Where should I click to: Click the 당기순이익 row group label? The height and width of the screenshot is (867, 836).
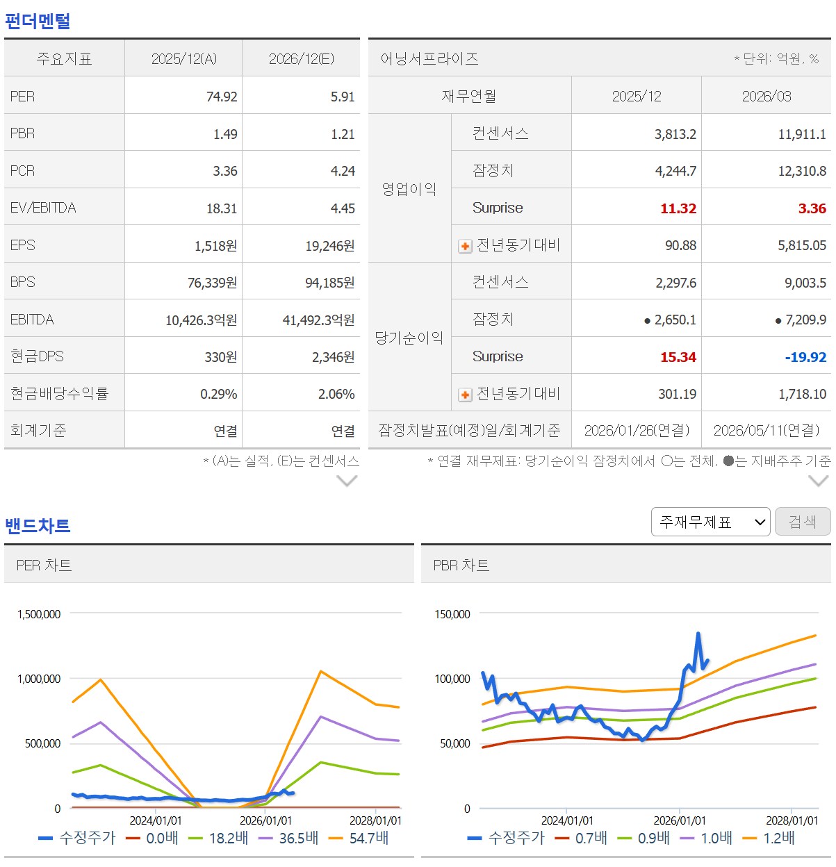409,338
